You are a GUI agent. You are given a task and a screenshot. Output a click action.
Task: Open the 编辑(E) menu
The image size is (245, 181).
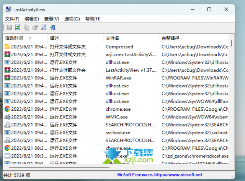tap(32, 19)
